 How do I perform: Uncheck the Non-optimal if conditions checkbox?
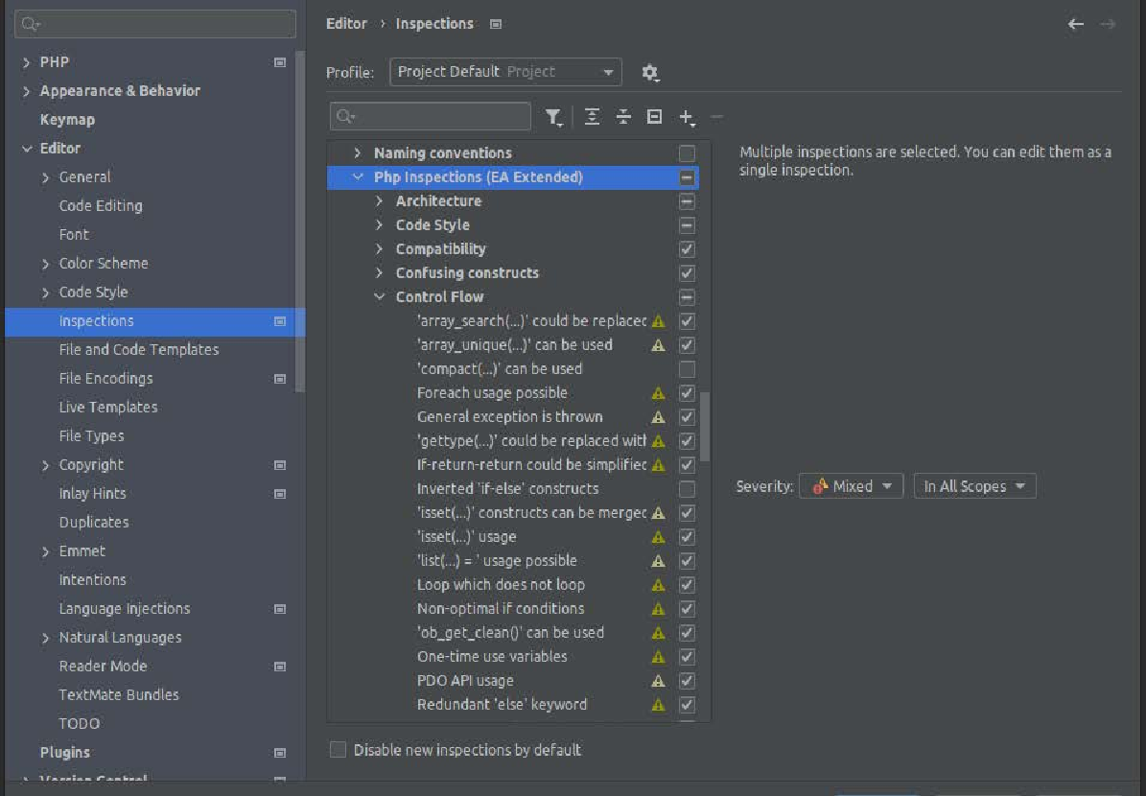(687, 609)
